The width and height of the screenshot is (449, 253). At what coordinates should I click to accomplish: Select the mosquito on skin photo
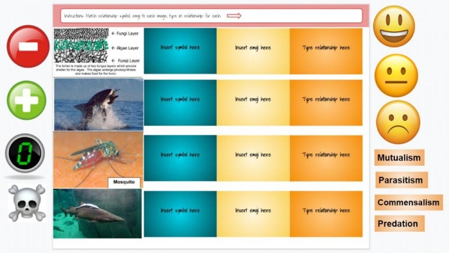[x=98, y=159]
